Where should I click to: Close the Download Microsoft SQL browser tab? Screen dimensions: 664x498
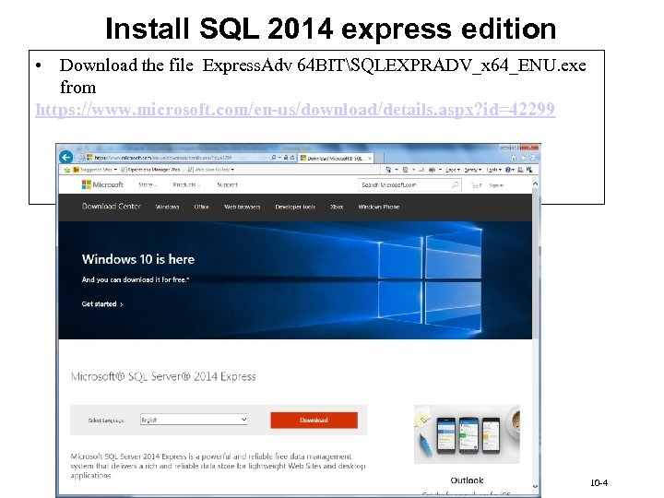[x=370, y=158]
